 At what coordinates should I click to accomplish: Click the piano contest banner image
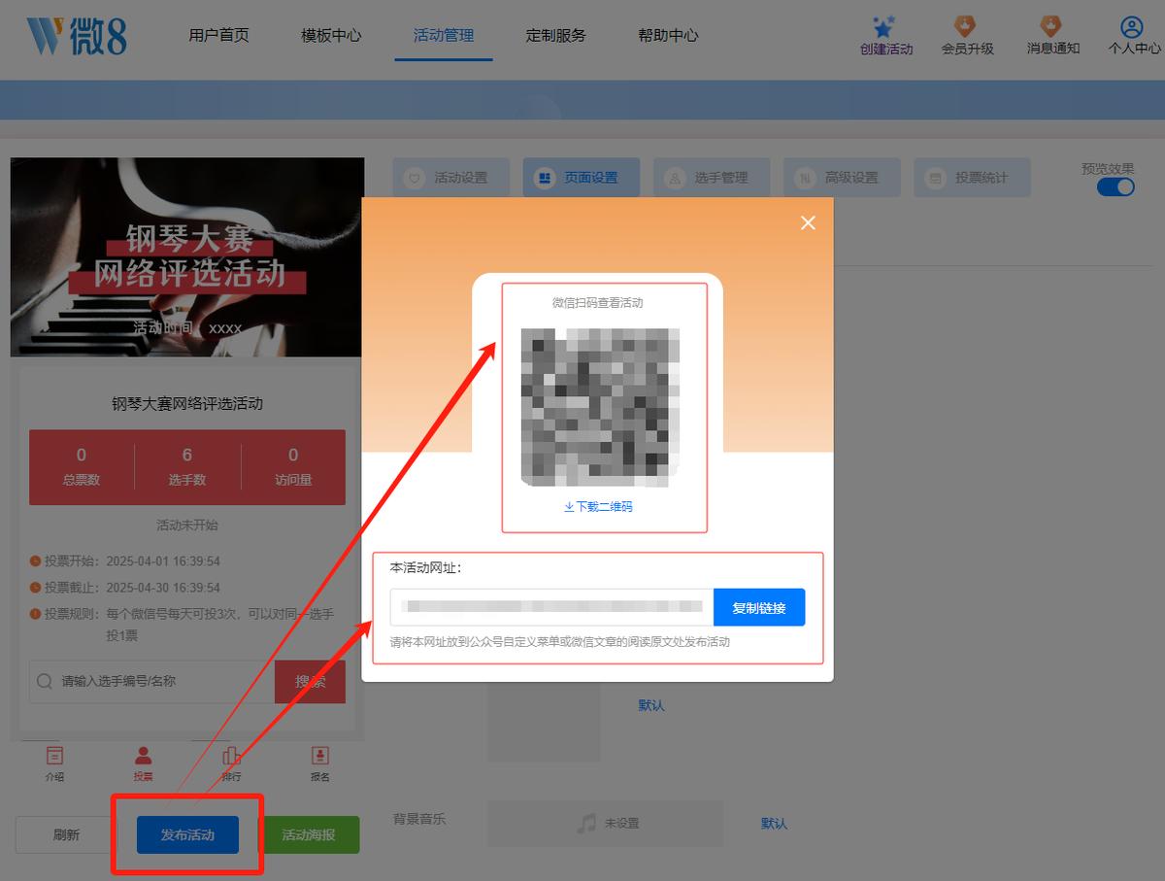click(187, 257)
